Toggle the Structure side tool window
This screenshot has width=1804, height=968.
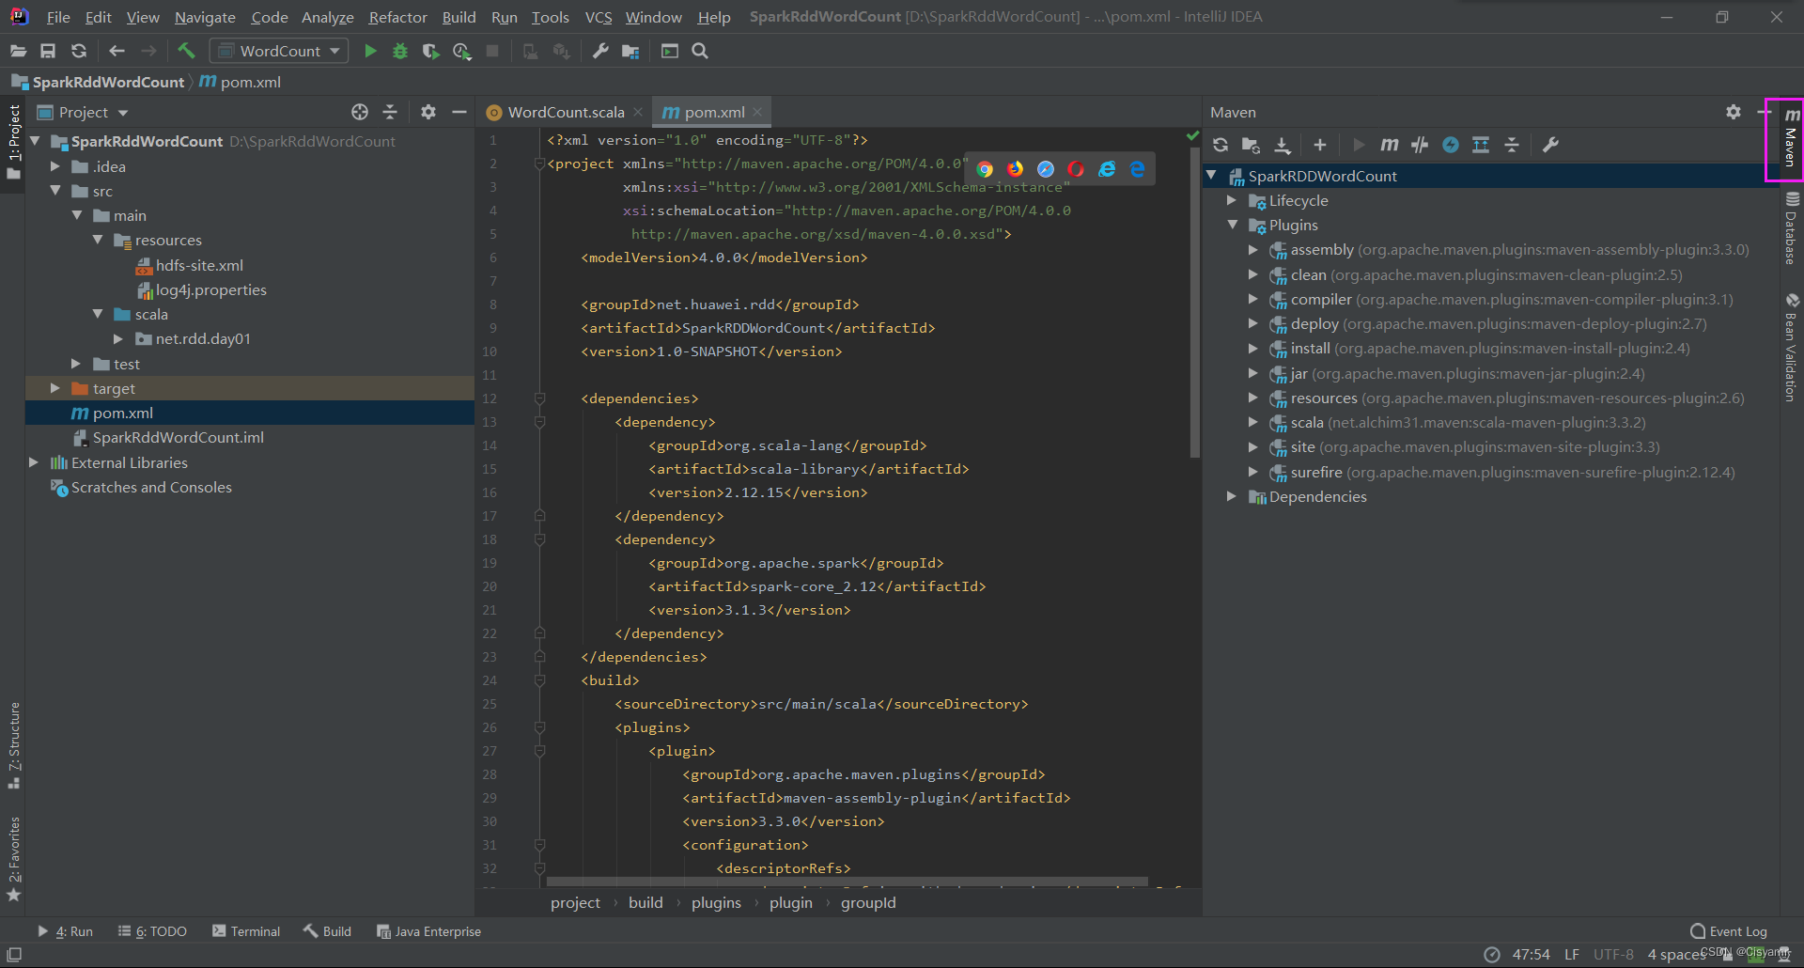(x=14, y=745)
